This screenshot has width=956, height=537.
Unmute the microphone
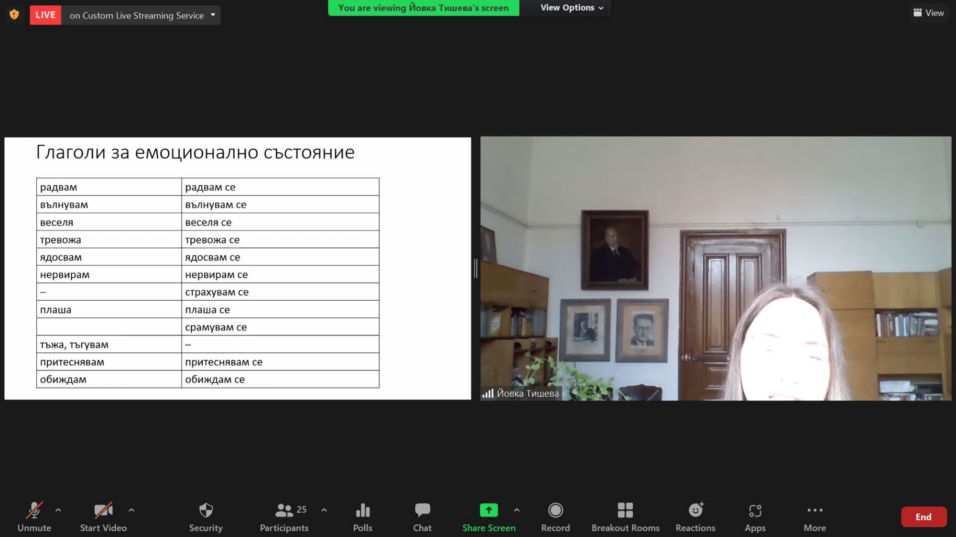coord(34,511)
